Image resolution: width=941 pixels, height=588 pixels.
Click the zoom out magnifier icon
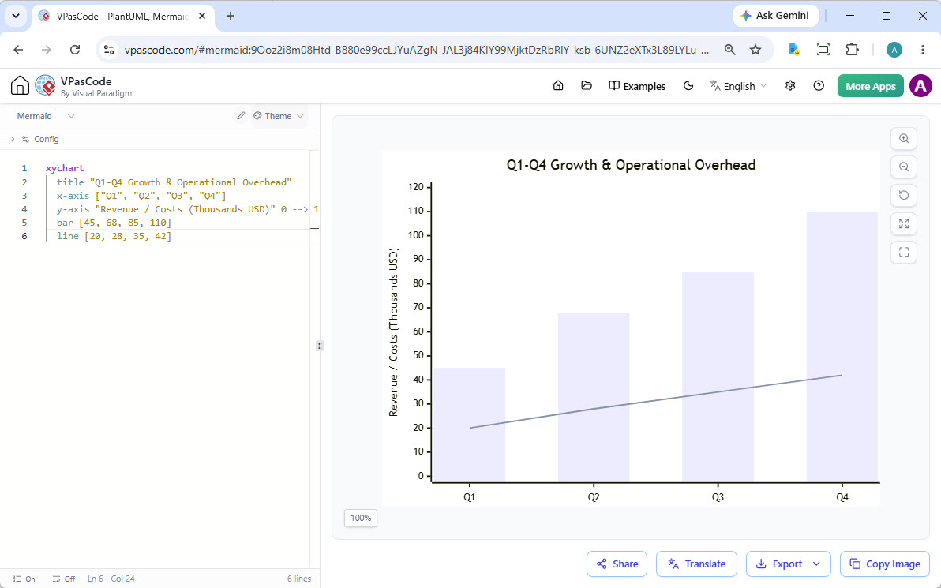(x=904, y=167)
